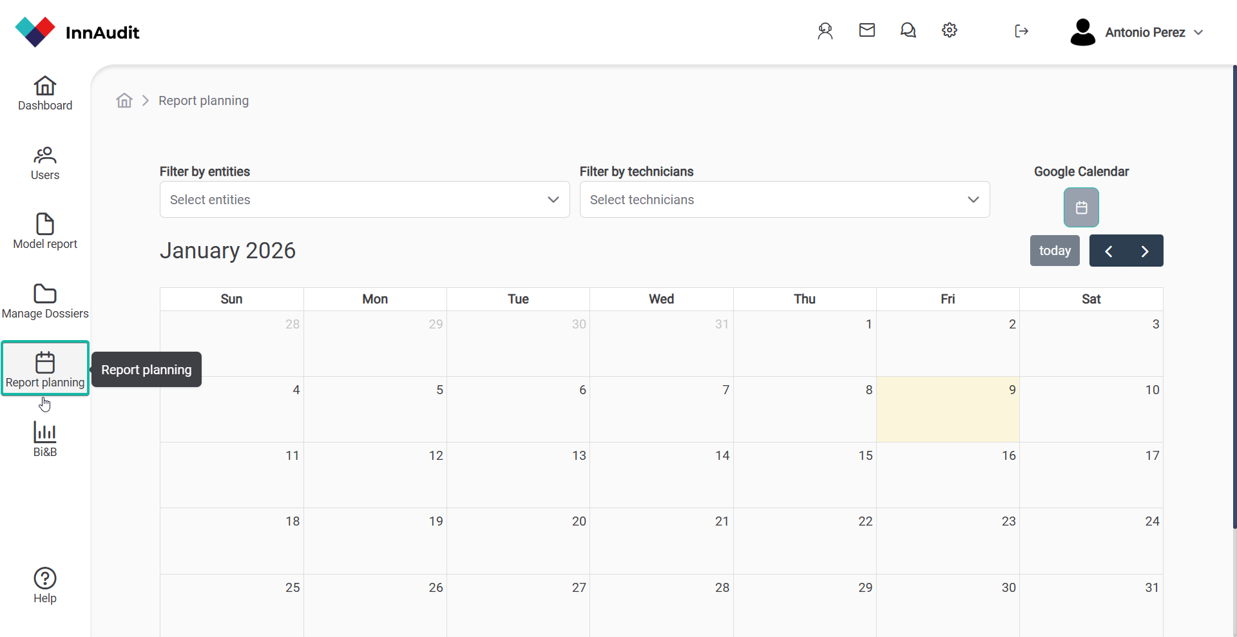This screenshot has width=1237, height=637.
Task: Expand the Select technicians dropdown
Action: (x=784, y=200)
